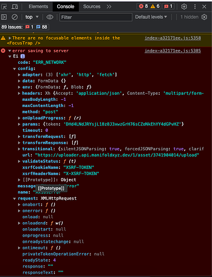Click the red error icon beside error saving
This screenshot has height=277, width=212.
click(3, 50)
